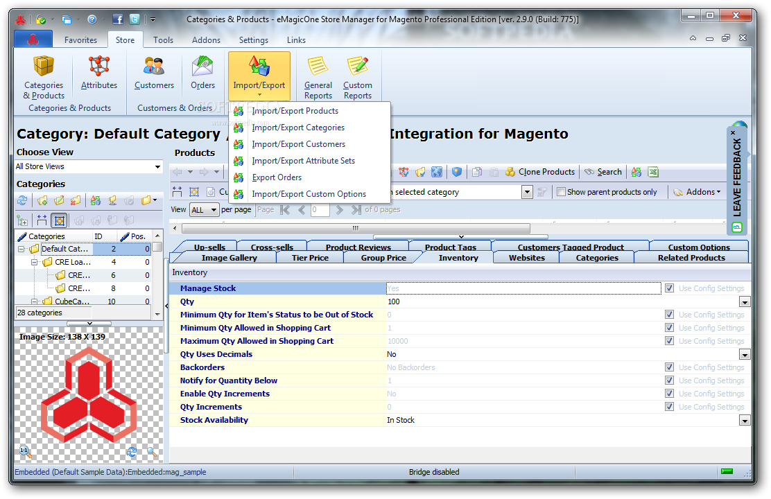Toggle Use Config Settings for Maximum Qty in Cart

click(x=669, y=341)
